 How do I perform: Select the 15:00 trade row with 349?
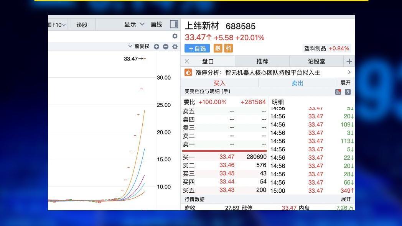click(x=312, y=191)
